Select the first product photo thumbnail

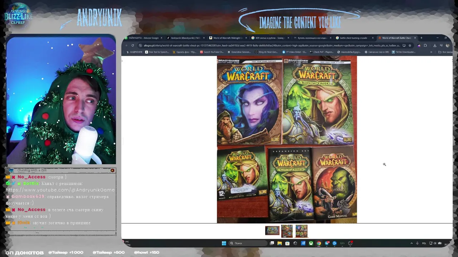pos(272,231)
